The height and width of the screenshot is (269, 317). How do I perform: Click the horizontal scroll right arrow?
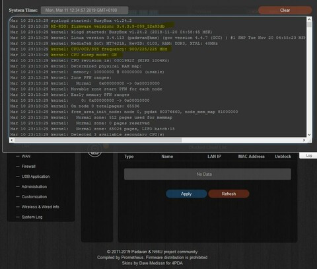point(304,140)
